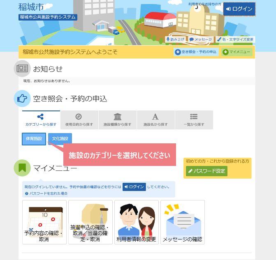This screenshot has width=276, height=260.
Task: Click the compass icon on 使用目的から探す
Action: (79, 117)
